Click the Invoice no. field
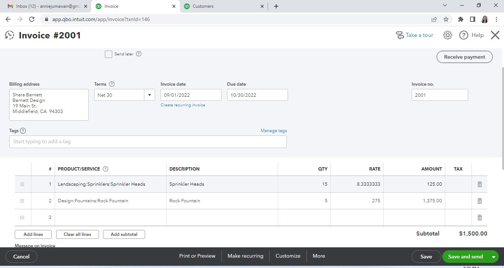504x268 pixels. pos(440,95)
